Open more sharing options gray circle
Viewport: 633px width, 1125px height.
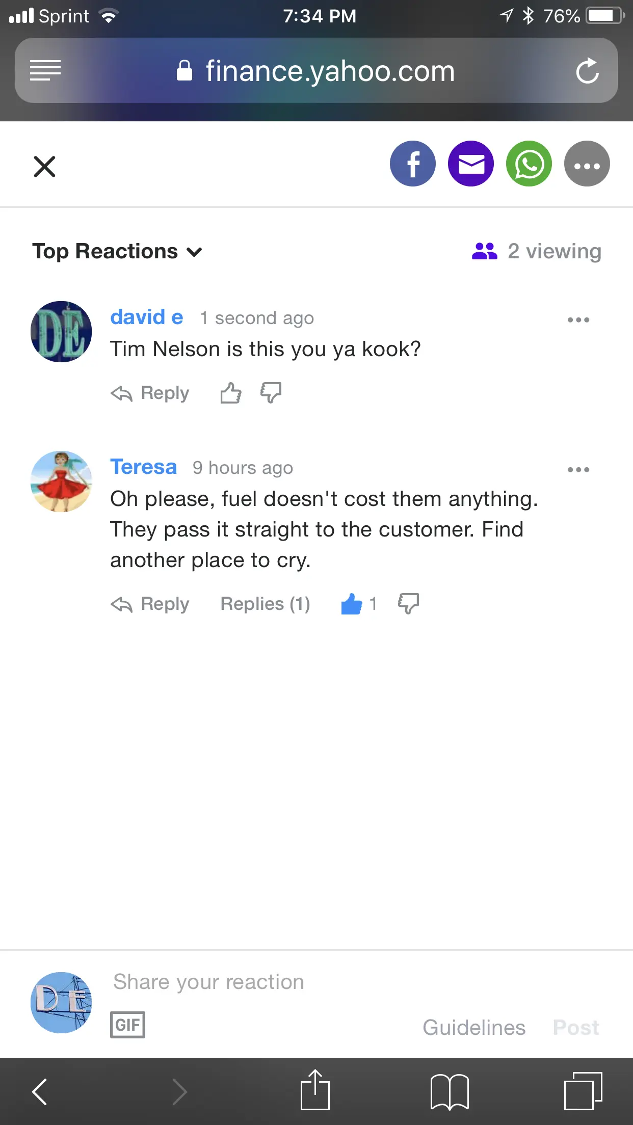(x=587, y=164)
